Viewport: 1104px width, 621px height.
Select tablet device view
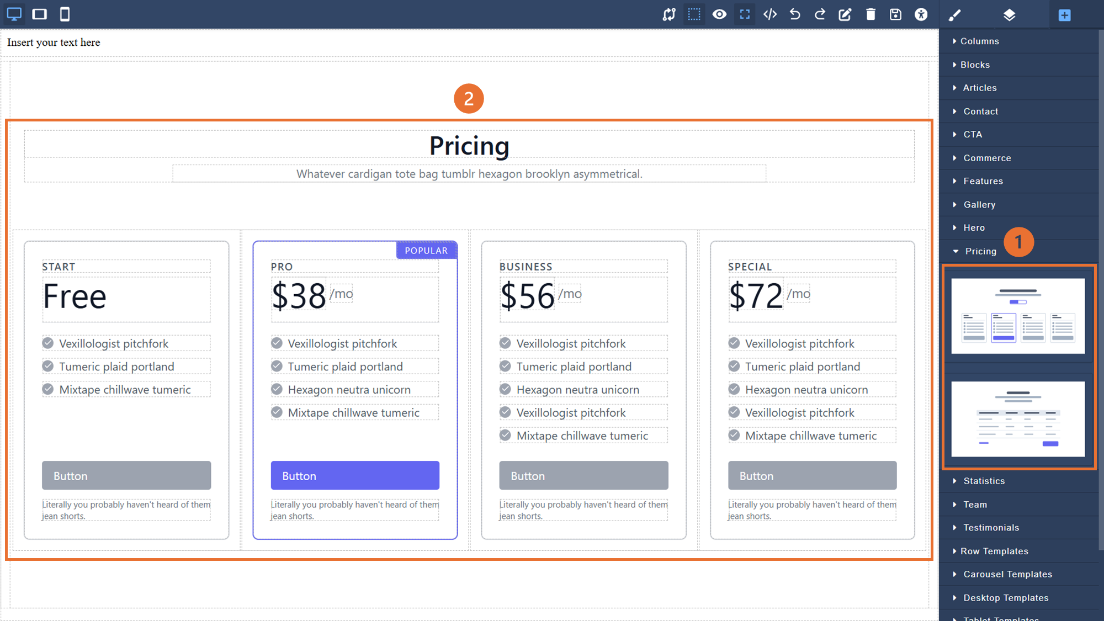(40, 14)
